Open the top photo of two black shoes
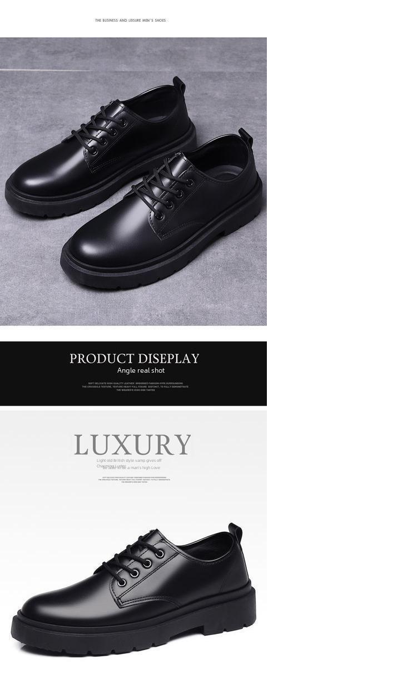The width and height of the screenshot is (417, 693). coord(133,182)
